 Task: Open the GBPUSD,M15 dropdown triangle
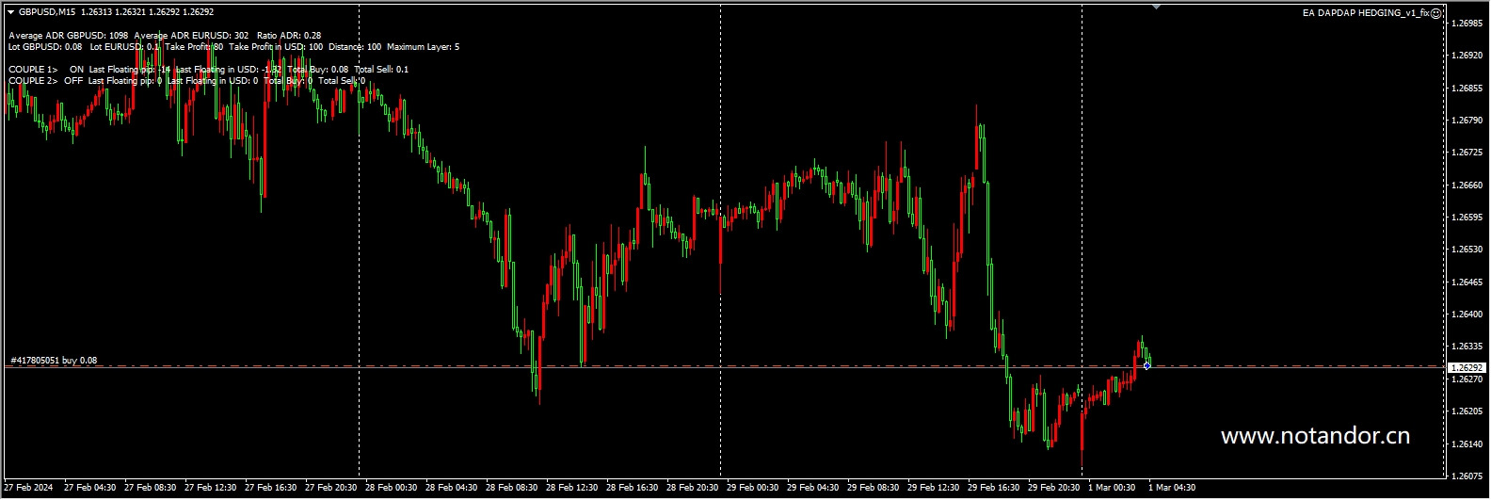pyautogui.click(x=11, y=12)
